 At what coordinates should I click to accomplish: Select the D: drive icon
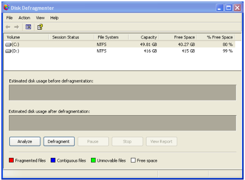coord(8,51)
